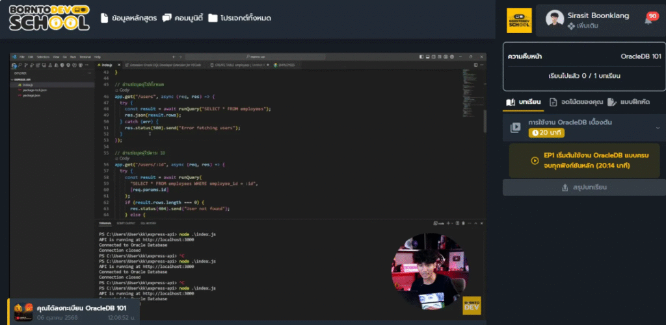Open notifications bell with 90 badge
Image resolution: width=666 pixels, height=325 pixels.
649,19
